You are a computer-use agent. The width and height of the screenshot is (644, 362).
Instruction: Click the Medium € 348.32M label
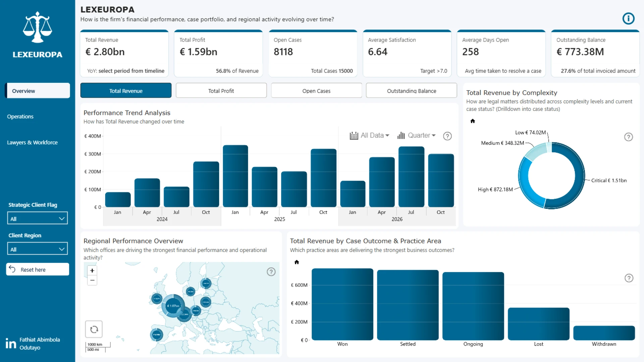[502, 143]
